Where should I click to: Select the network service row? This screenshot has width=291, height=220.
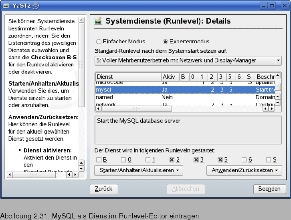point(185,104)
